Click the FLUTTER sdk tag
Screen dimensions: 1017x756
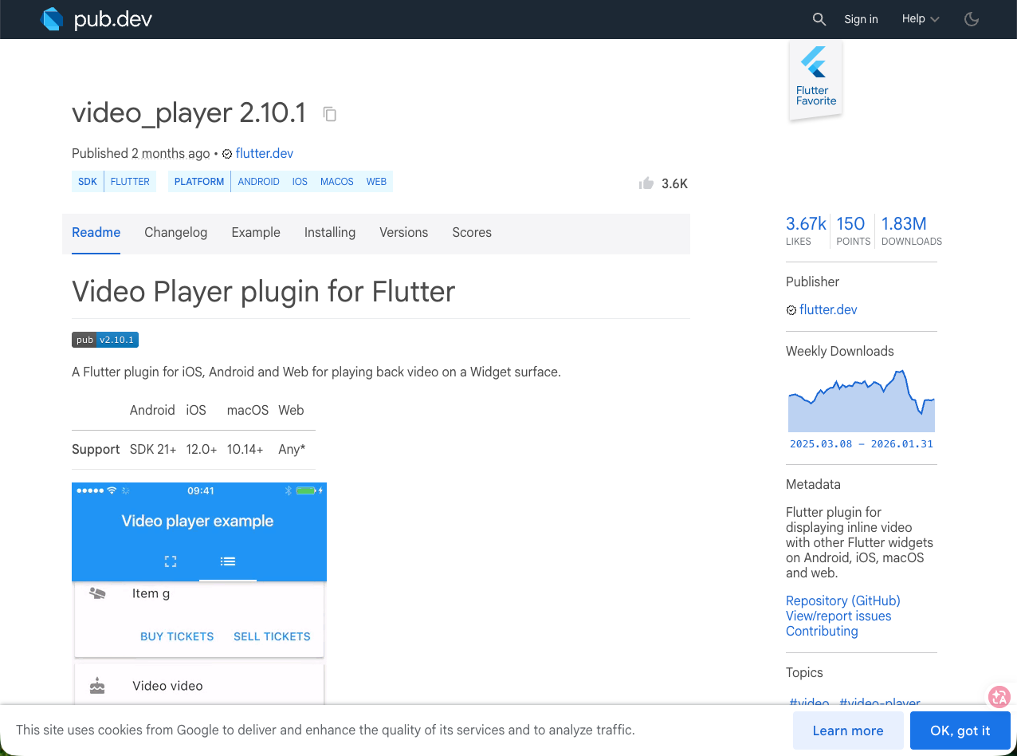130,182
